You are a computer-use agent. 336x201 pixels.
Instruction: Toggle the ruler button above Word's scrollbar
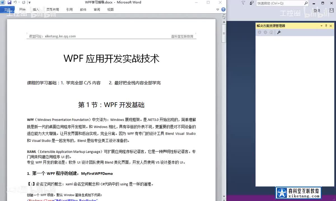click(224, 17)
